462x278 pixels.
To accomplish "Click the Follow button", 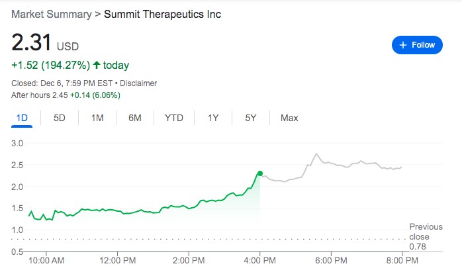I will (417, 45).
